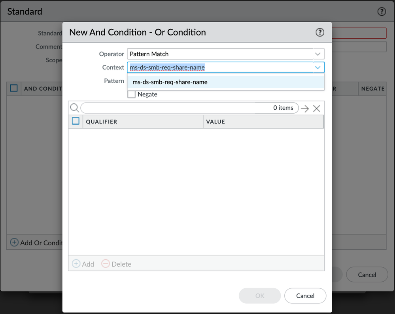Toggle the select-all qualifiers checkbox
Viewport: 395px width, 314px height.
pos(76,121)
